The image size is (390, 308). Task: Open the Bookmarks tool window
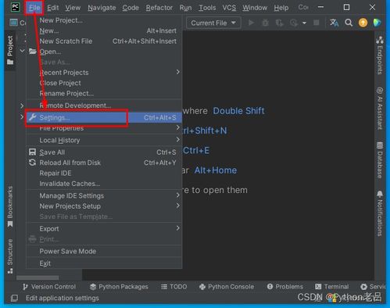click(10, 206)
